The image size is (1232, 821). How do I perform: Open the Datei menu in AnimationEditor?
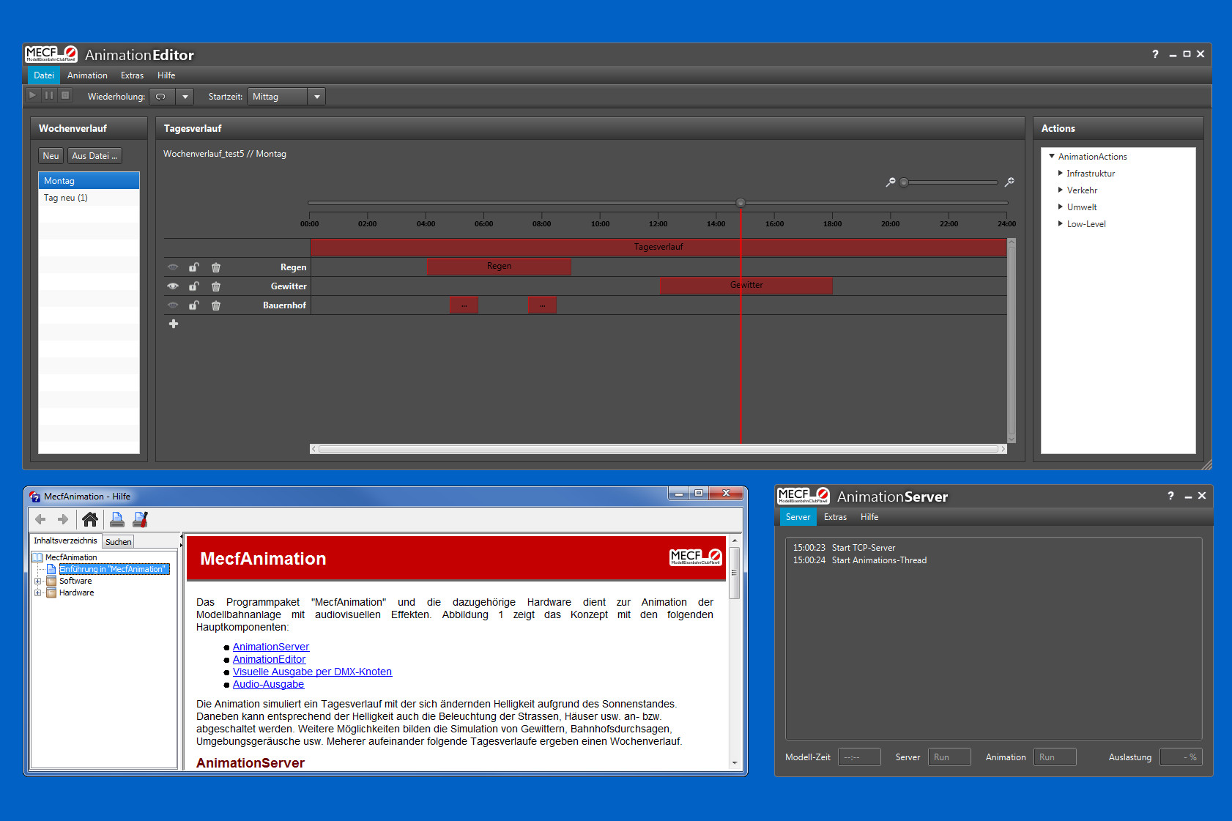(x=44, y=75)
